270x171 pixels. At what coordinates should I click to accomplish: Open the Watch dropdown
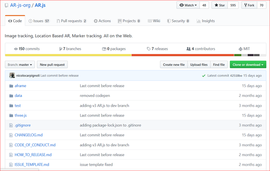[x=188, y=5]
